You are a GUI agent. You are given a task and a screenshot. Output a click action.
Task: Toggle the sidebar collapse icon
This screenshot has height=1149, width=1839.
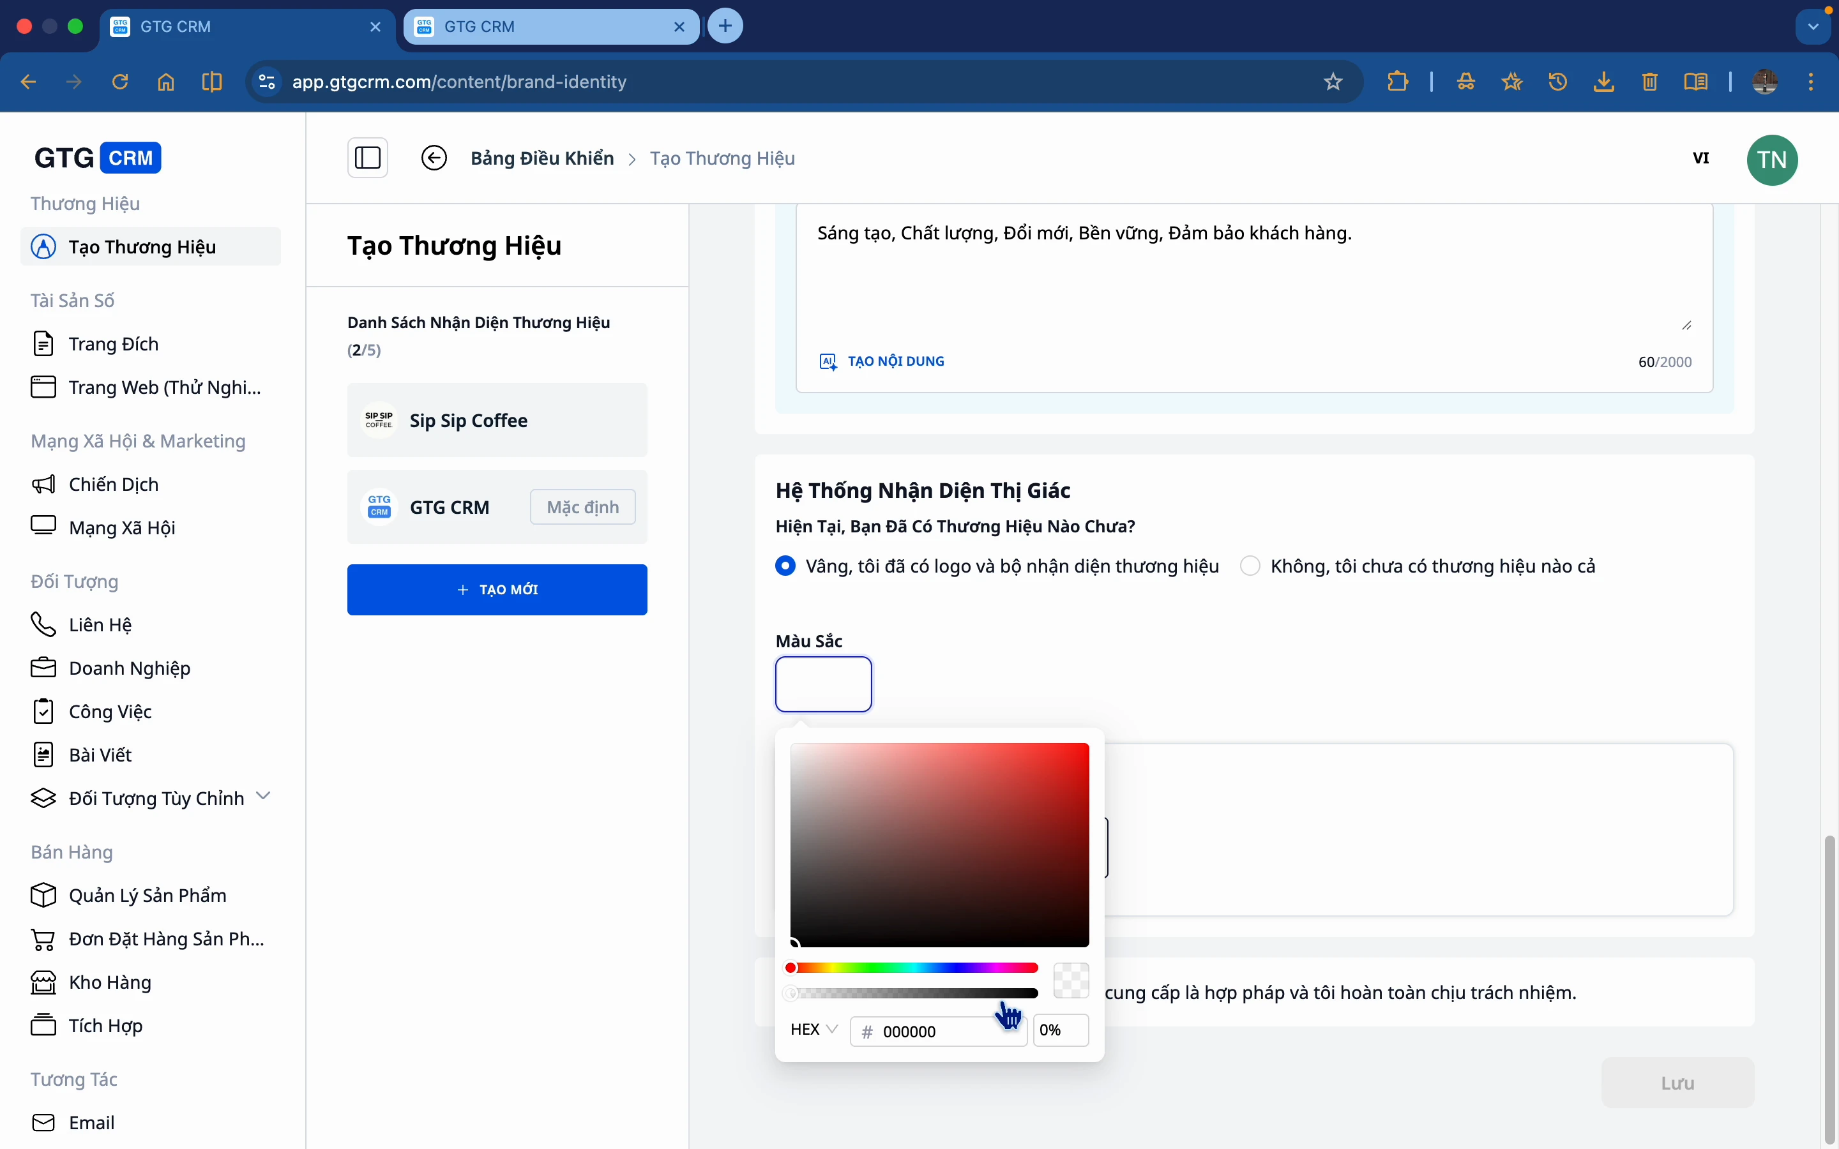pos(367,158)
